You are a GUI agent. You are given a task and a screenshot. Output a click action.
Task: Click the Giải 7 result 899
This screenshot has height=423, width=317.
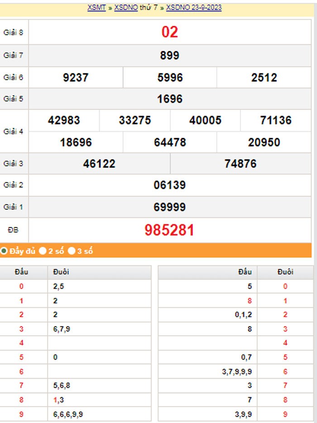point(170,55)
